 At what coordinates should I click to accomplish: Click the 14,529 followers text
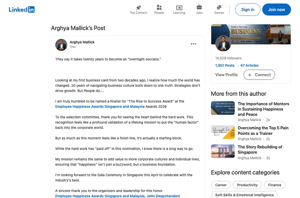pyautogui.click(x=228, y=58)
